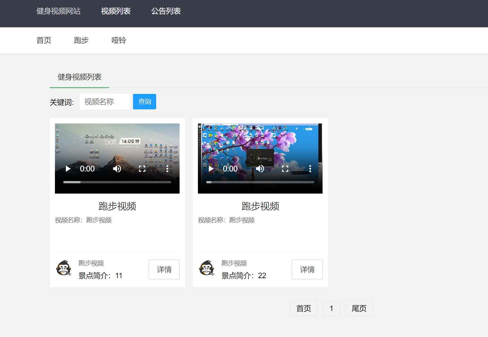Select the 跑步 category
Image resolution: width=488 pixels, height=337 pixels.
click(81, 41)
